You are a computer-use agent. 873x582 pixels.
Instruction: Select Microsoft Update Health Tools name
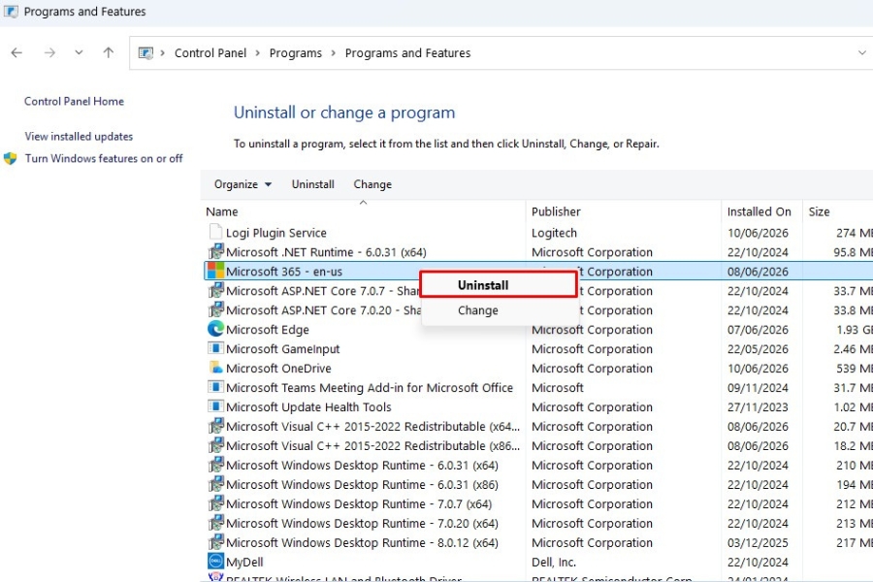308,407
